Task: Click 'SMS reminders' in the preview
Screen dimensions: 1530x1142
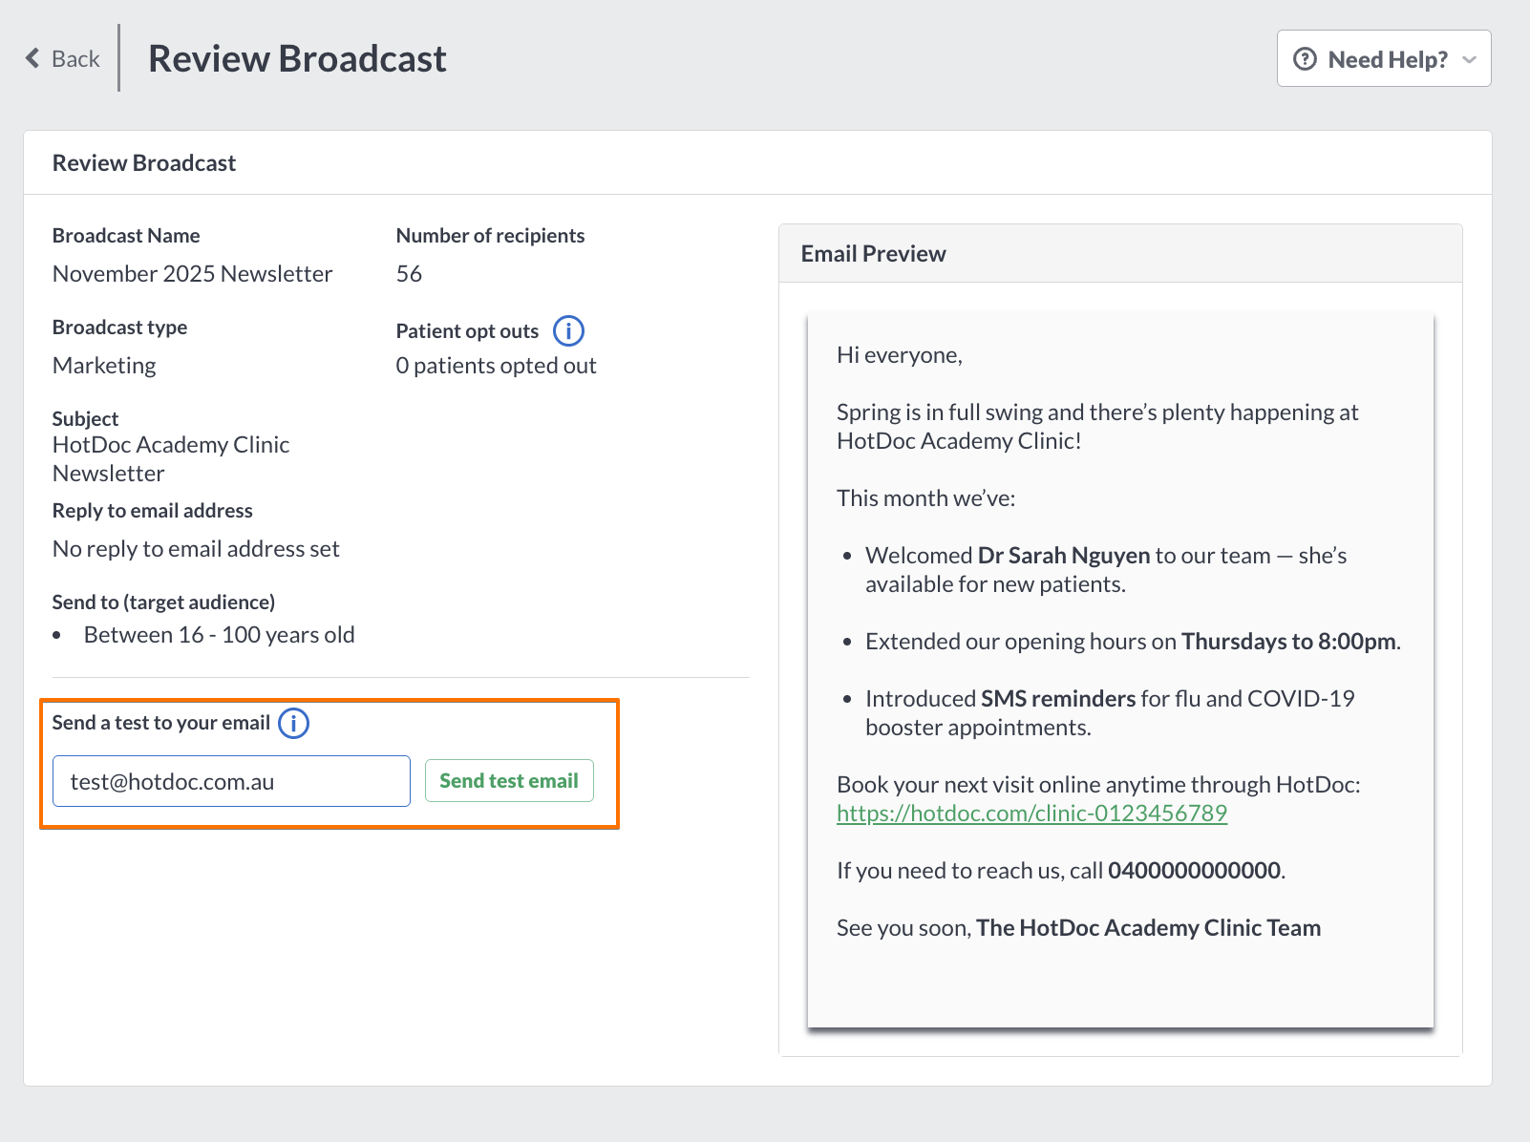Action: (1058, 699)
